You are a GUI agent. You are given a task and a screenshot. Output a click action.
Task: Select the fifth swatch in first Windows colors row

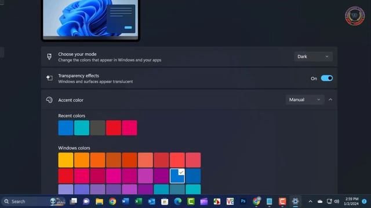coord(129,160)
